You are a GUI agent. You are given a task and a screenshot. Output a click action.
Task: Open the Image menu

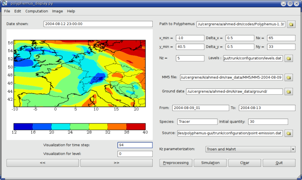[x=57, y=11]
